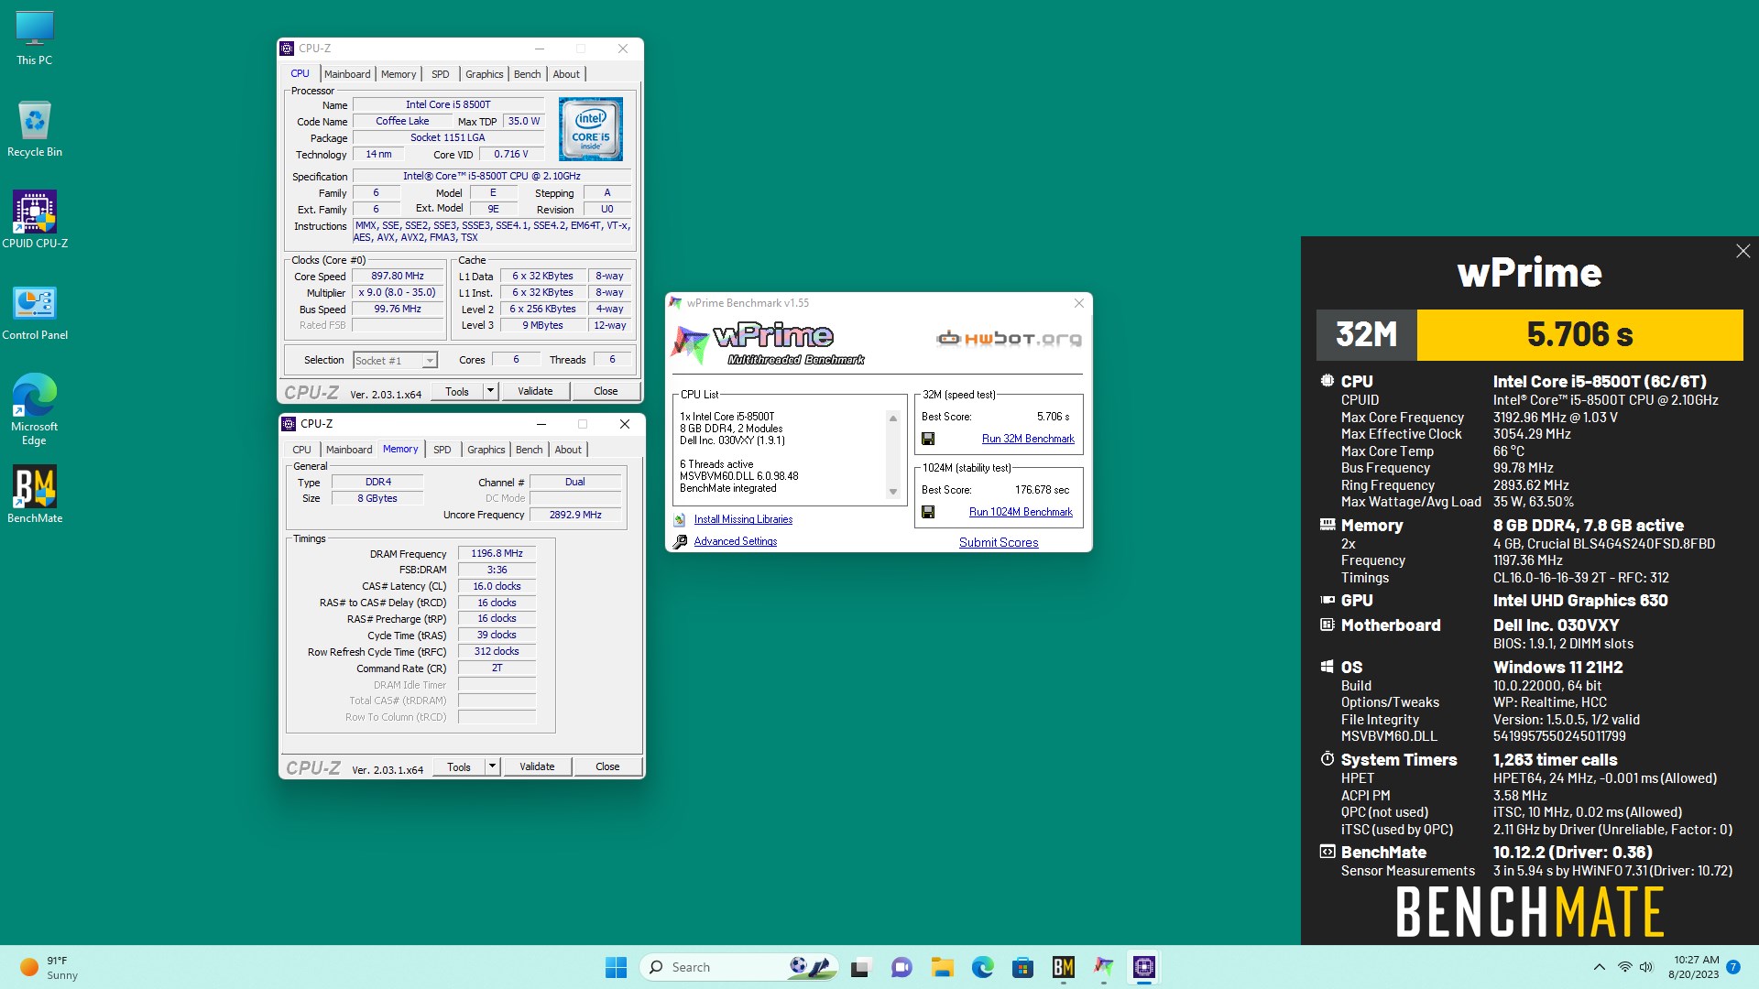Open Bench tab in bottom CPU-Z window
Viewport: 1759px width, 989px height.
pos(530,450)
